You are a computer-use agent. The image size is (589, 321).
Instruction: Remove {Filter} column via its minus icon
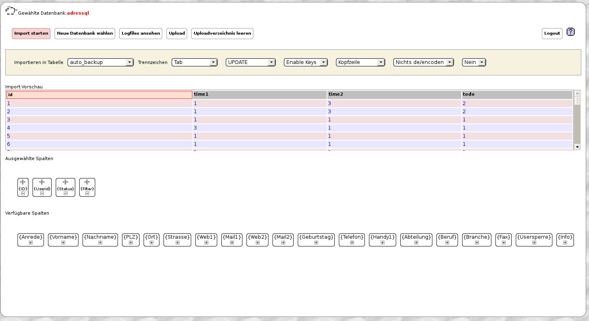click(87, 193)
